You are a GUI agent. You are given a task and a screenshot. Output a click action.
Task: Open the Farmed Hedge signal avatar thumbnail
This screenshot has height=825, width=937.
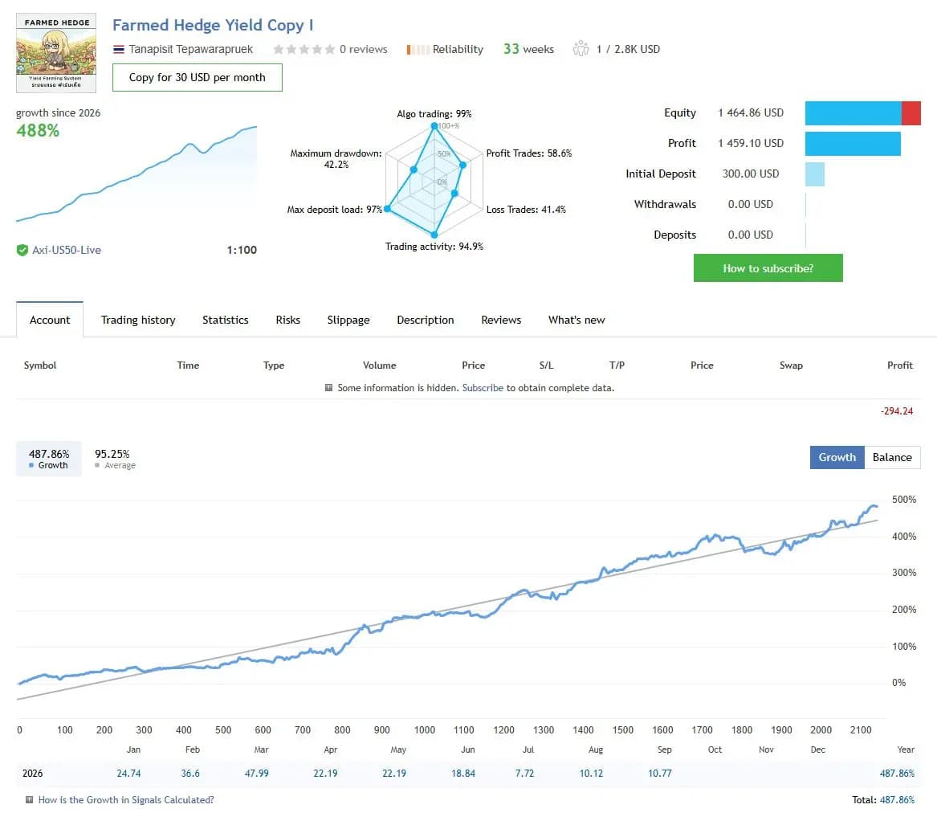(56, 52)
